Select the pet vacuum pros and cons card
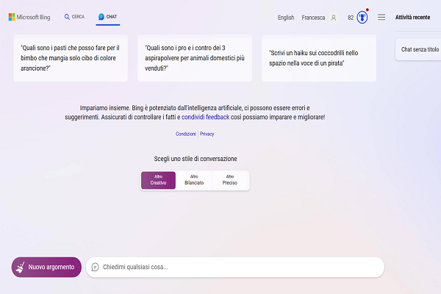Viewport: 441px width, 294px height. pyautogui.click(x=195, y=57)
